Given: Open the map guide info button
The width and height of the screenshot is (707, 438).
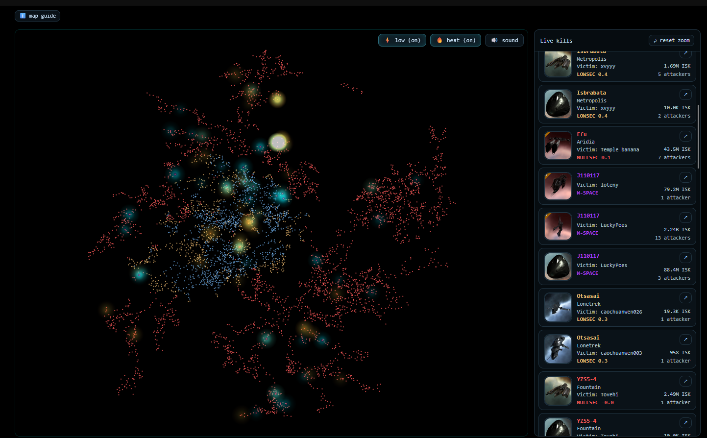Looking at the screenshot, I should (38, 16).
